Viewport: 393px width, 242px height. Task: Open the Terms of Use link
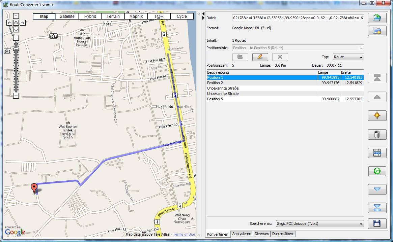point(184,234)
